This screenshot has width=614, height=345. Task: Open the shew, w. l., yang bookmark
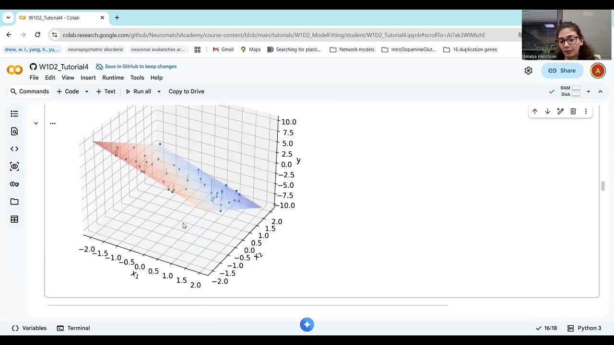(x=32, y=49)
